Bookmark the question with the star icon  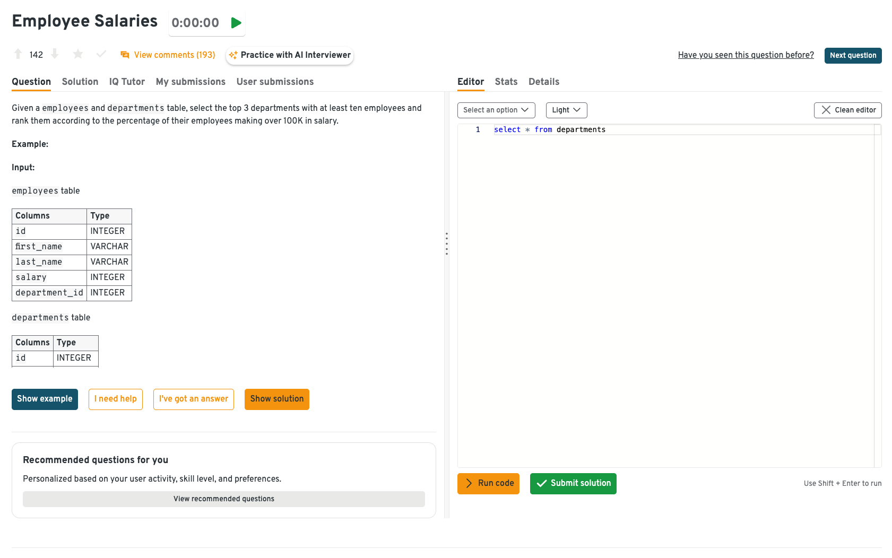pos(78,54)
